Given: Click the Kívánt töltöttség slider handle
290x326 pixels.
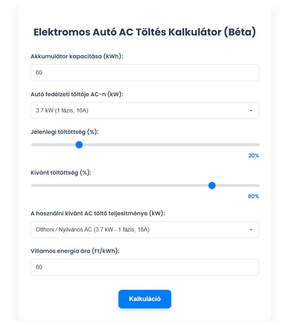Looking at the screenshot, I should 212,185.
